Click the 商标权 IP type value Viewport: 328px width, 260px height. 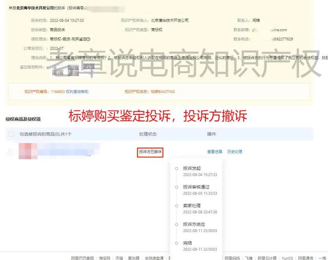click(x=157, y=30)
